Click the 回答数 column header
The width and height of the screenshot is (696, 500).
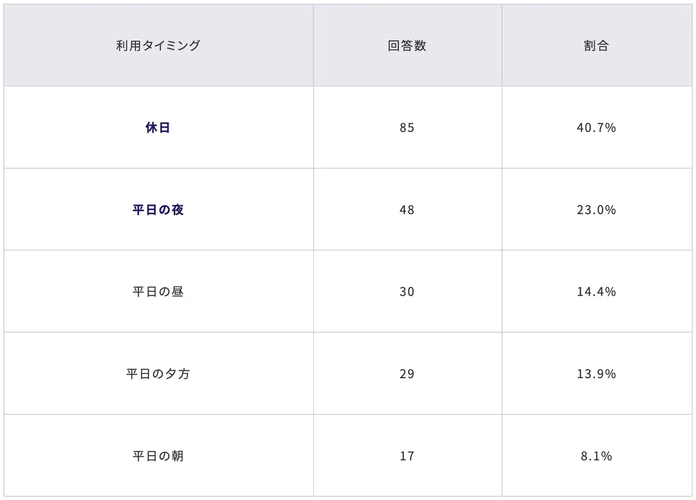407,46
